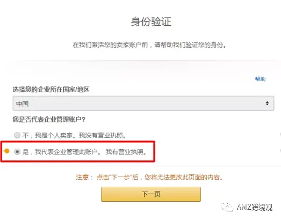The height and width of the screenshot is (220, 281).
Task: Open the 帮助 help link
Action: pos(260,79)
